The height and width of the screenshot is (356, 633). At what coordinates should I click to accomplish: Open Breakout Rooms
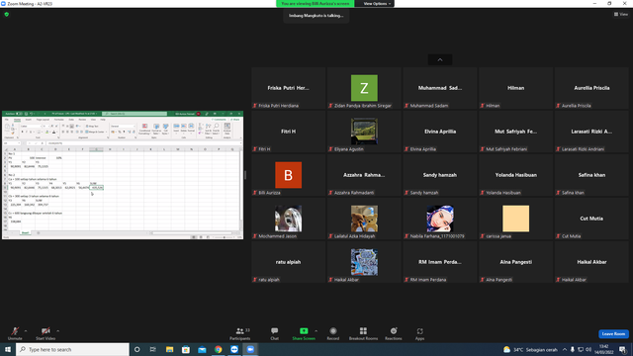363,333
